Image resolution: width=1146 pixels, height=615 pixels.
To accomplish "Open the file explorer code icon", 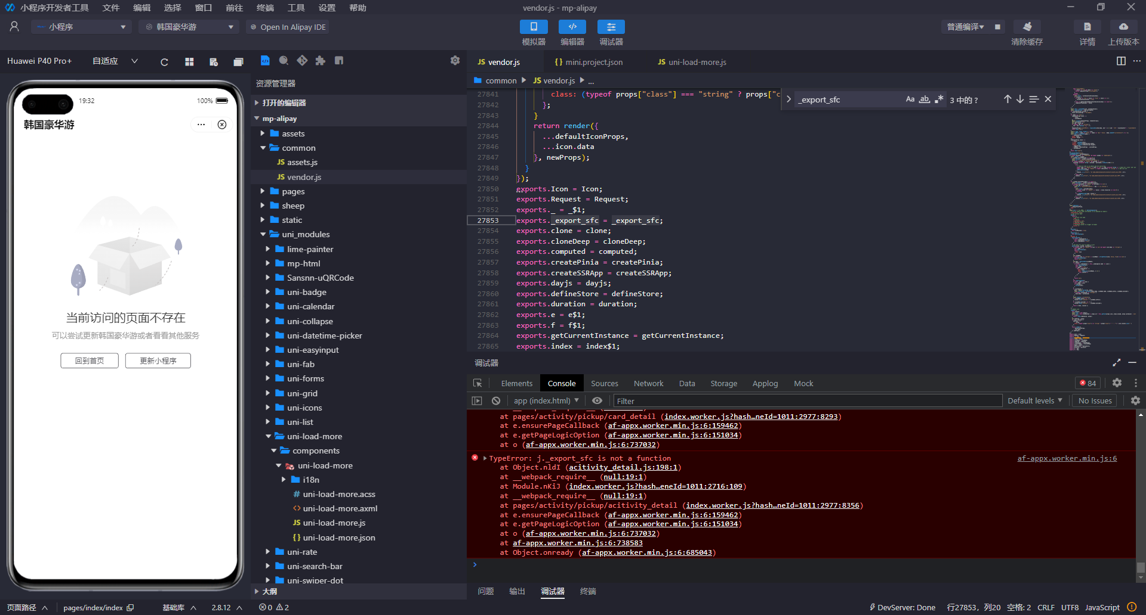I will coord(265,60).
